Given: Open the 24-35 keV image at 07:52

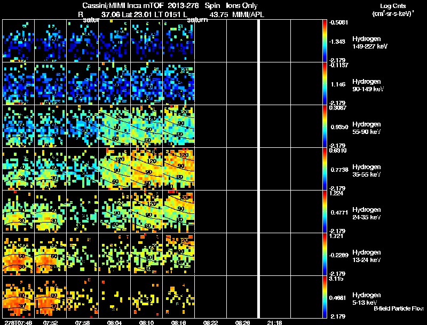Looking at the screenshot, I should (50, 212).
